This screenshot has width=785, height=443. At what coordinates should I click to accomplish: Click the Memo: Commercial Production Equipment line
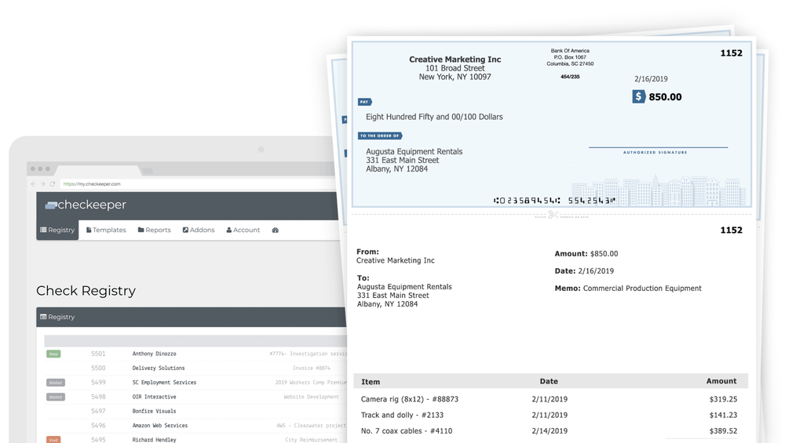coord(628,289)
